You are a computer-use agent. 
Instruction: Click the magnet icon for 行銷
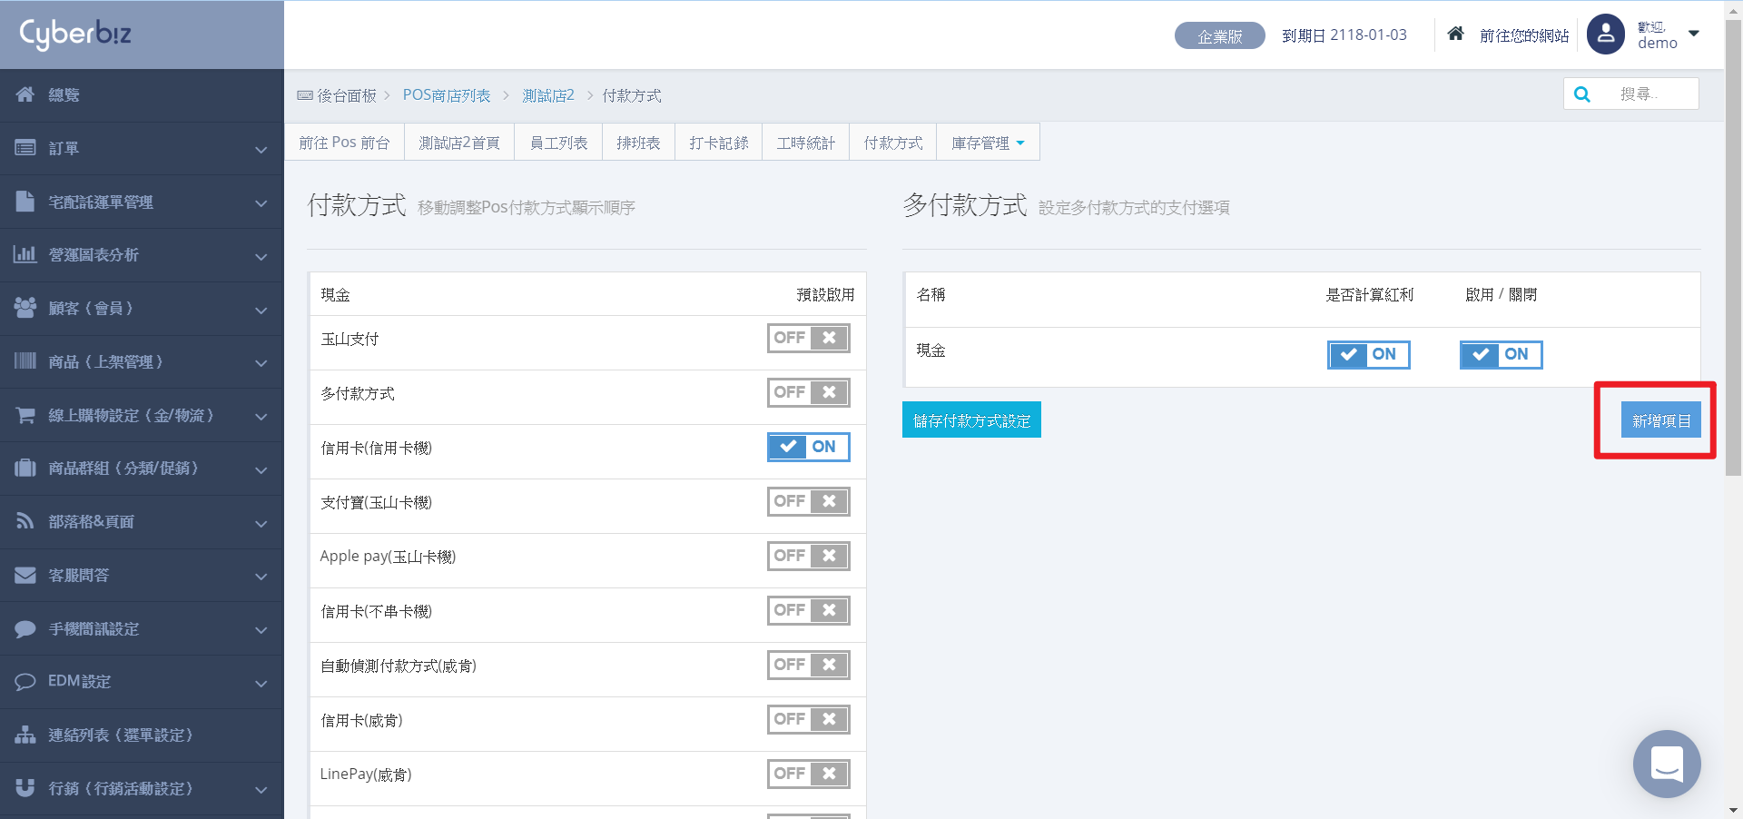pos(25,788)
